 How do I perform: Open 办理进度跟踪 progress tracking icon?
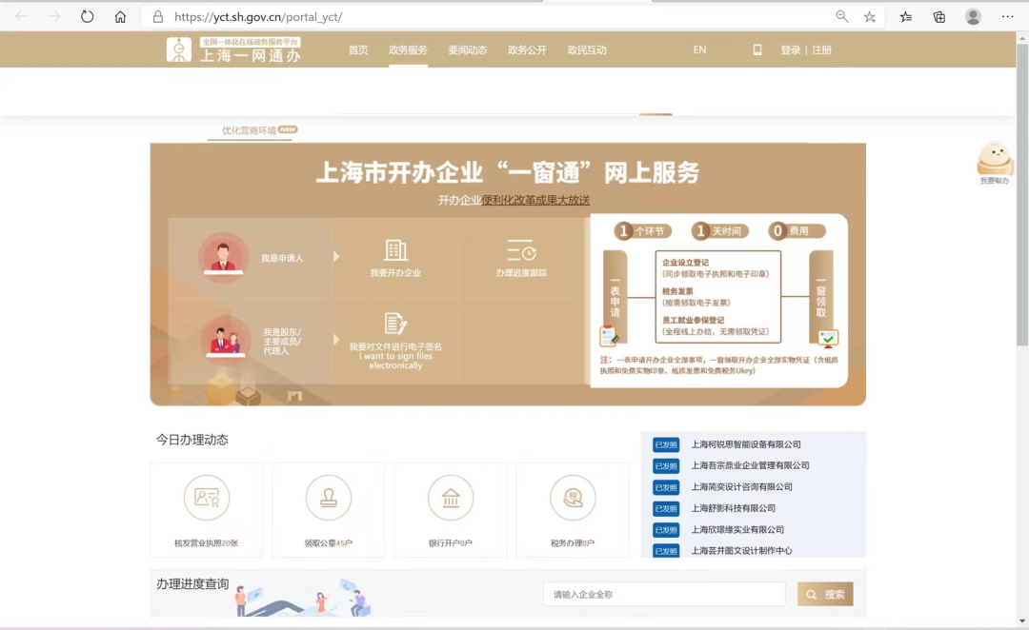(521, 251)
